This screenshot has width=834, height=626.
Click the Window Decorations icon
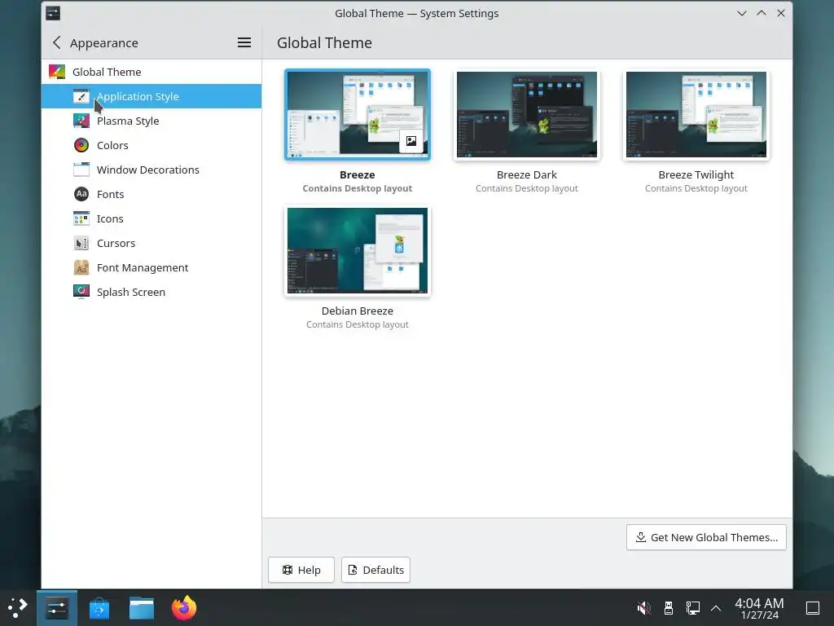[x=81, y=170]
